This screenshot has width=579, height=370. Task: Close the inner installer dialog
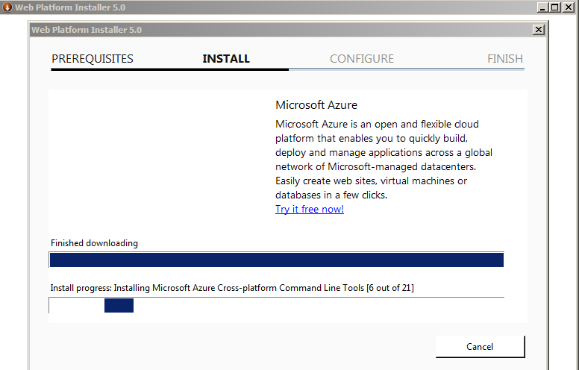pyautogui.click(x=539, y=30)
